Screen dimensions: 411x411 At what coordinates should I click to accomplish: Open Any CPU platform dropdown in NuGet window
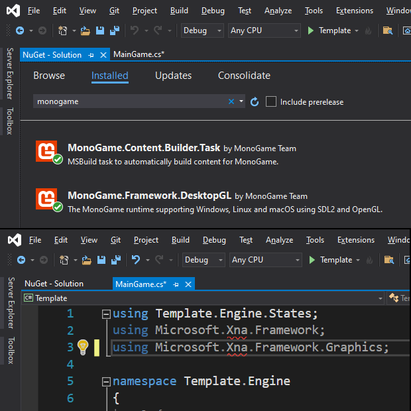(264, 30)
